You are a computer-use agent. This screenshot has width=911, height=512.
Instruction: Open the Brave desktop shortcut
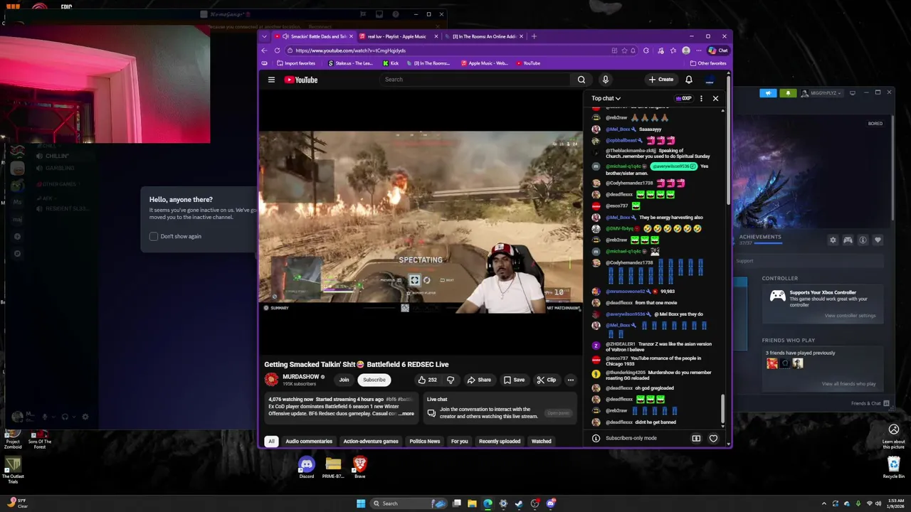click(359, 467)
